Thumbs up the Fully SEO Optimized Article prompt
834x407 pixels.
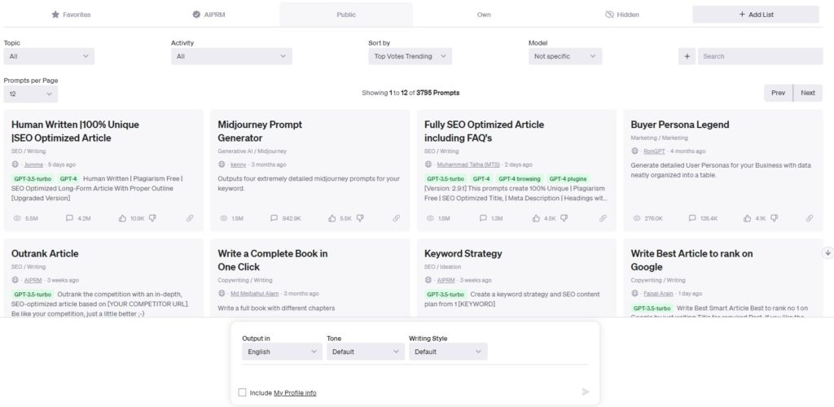537,218
